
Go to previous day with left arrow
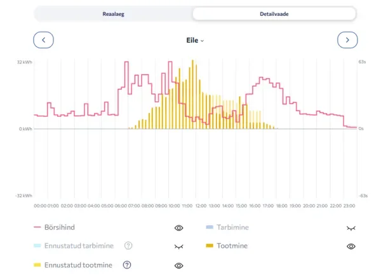43,40
